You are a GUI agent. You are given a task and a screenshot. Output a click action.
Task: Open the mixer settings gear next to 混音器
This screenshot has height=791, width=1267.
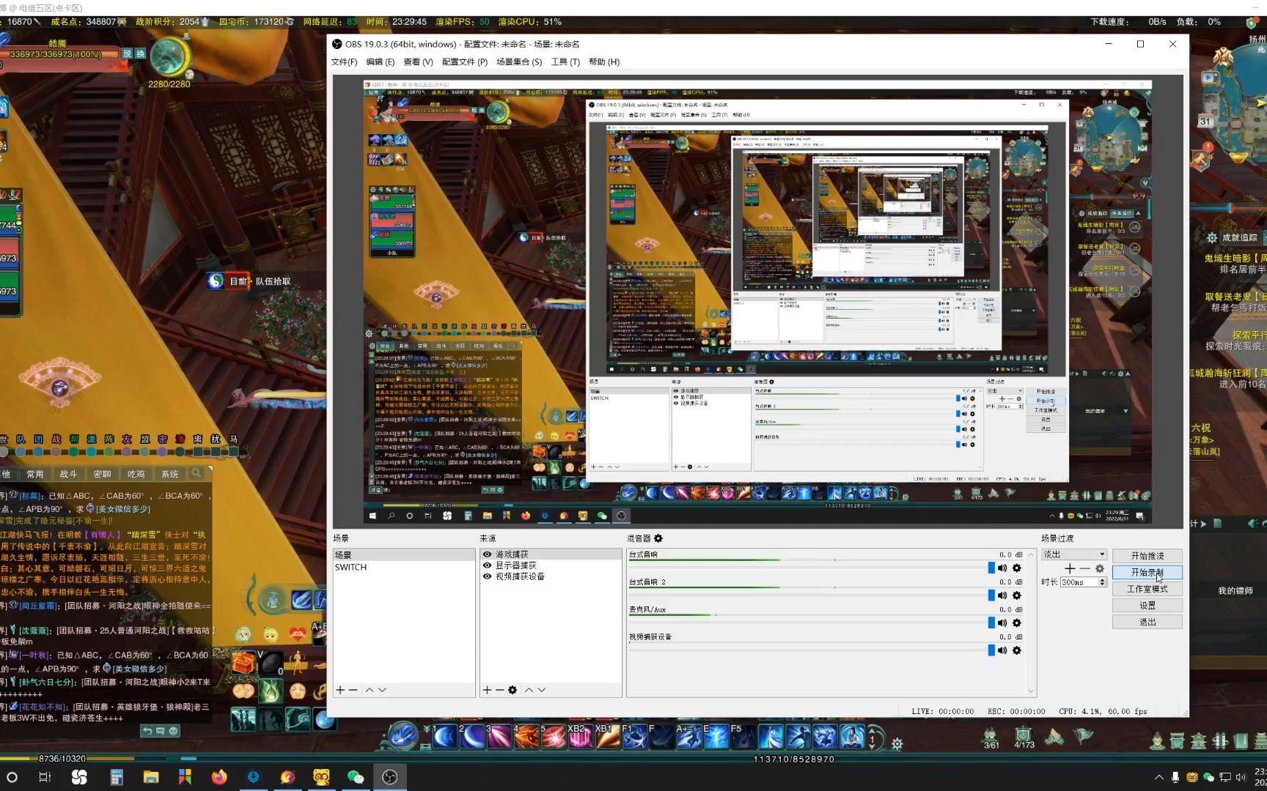tap(658, 538)
